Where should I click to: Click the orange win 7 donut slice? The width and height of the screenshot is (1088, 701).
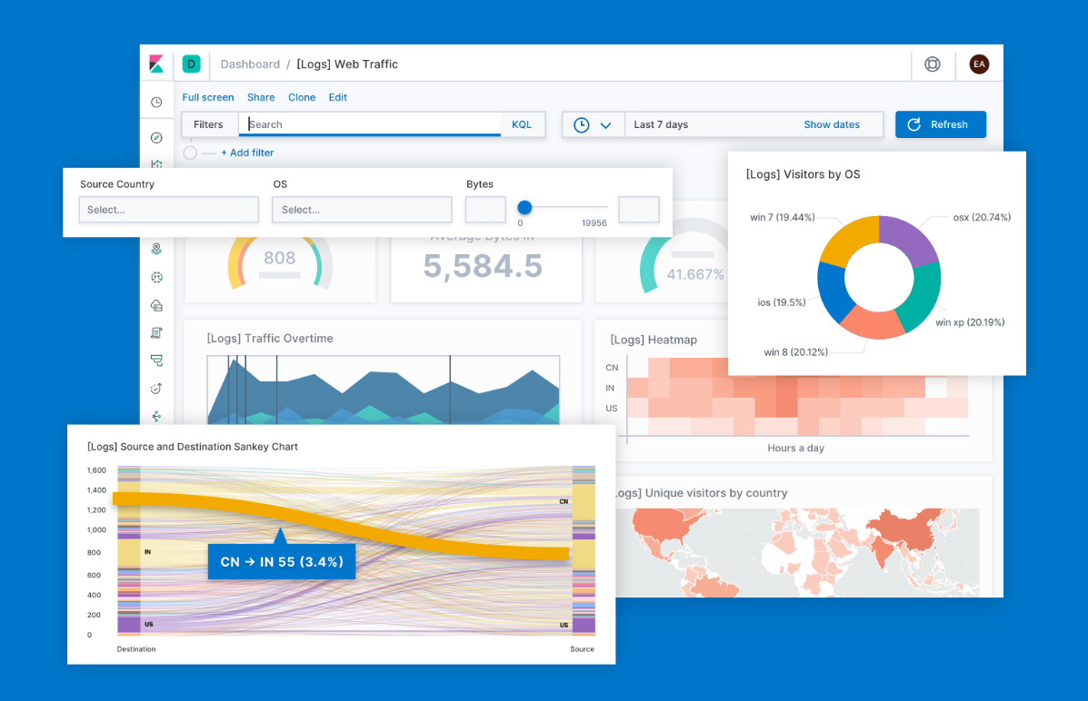tap(850, 239)
